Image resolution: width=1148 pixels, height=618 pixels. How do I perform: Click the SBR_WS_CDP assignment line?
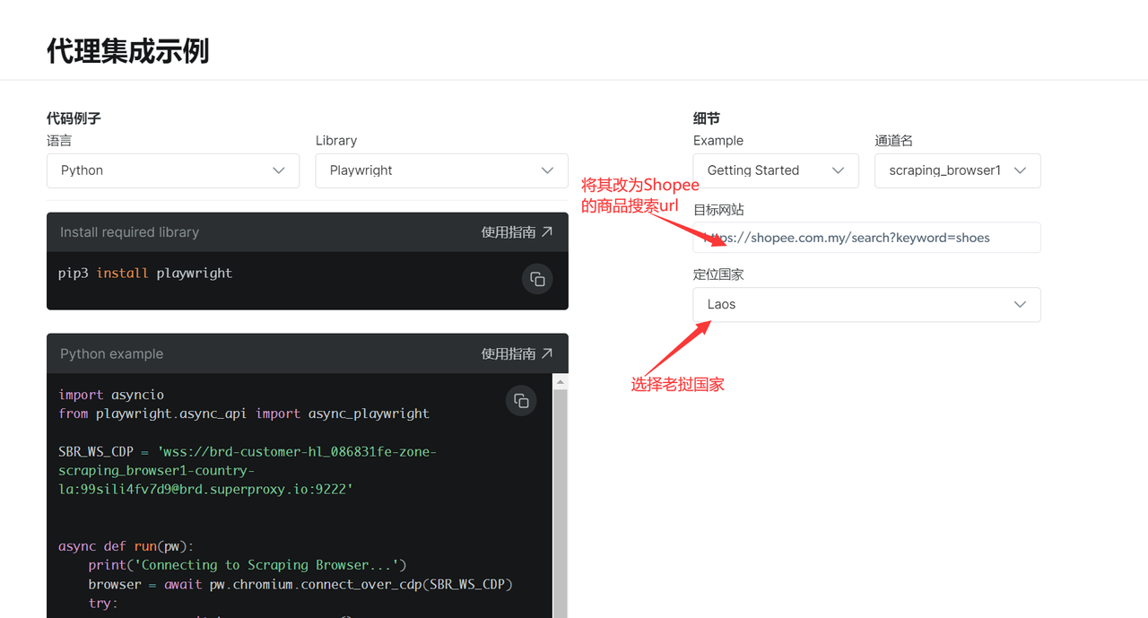pos(248,470)
